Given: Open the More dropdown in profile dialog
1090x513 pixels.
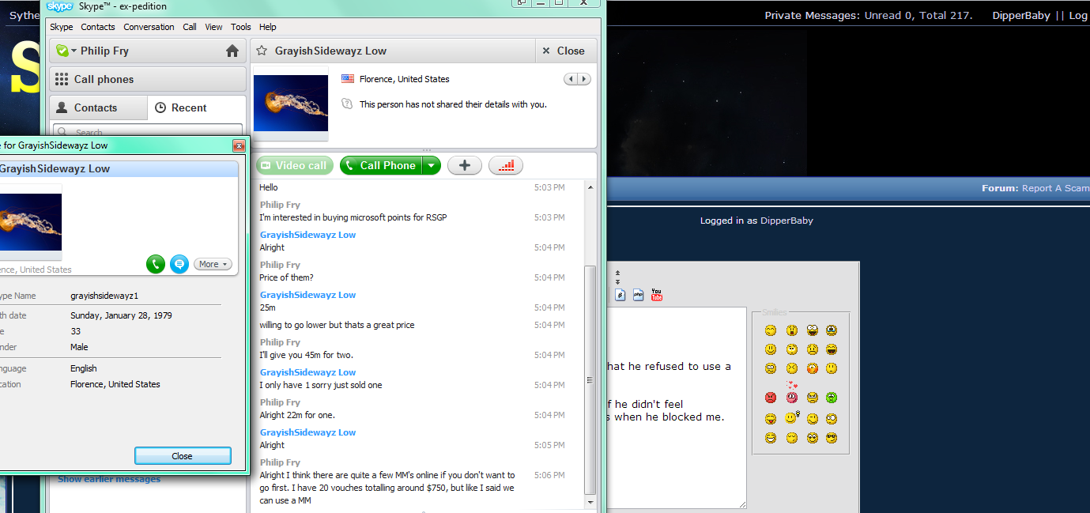Looking at the screenshot, I should (x=213, y=264).
